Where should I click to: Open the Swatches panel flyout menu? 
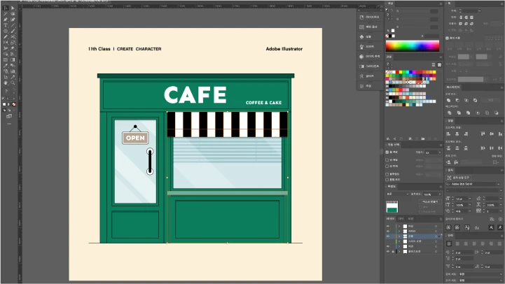point(441,57)
